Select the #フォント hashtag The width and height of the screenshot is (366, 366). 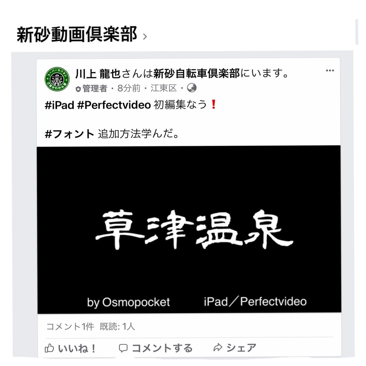click(69, 134)
